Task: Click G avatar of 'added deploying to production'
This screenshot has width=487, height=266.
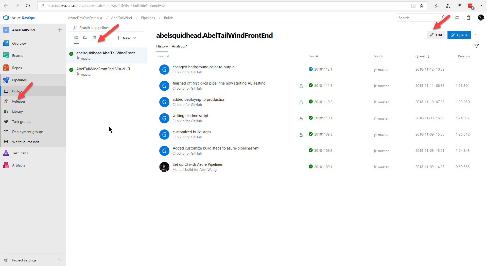Action: (164, 102)
